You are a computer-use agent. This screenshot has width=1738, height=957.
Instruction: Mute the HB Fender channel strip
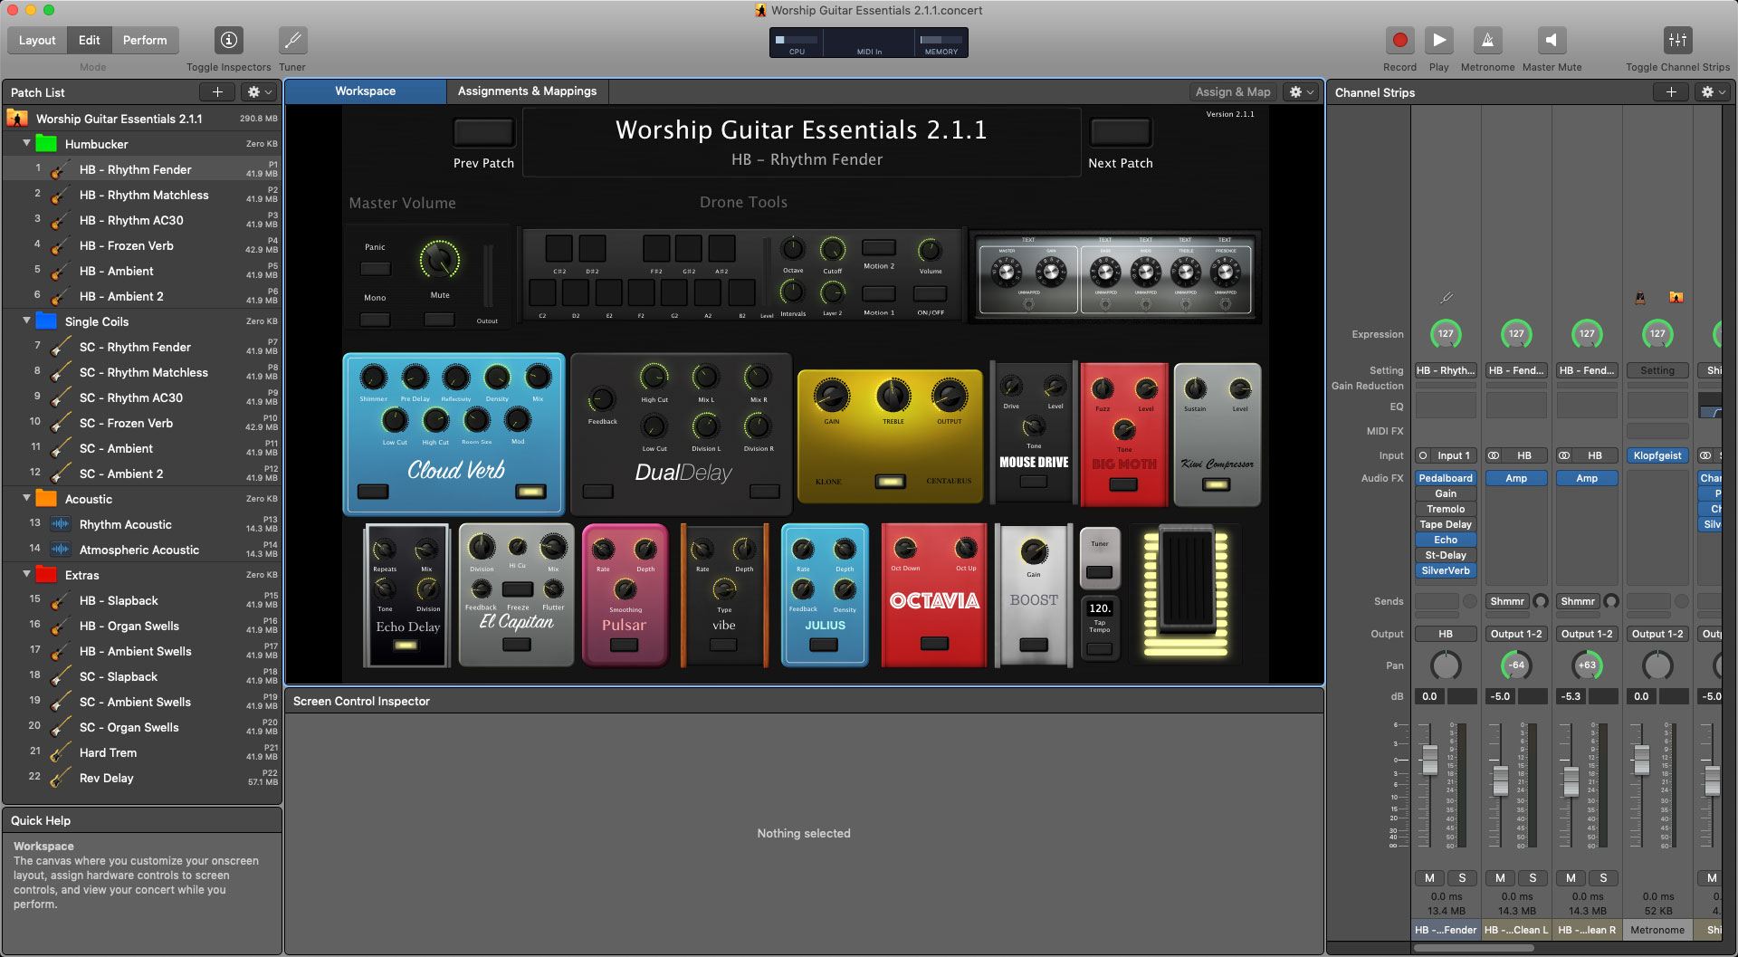click(x=1429, y=877)
